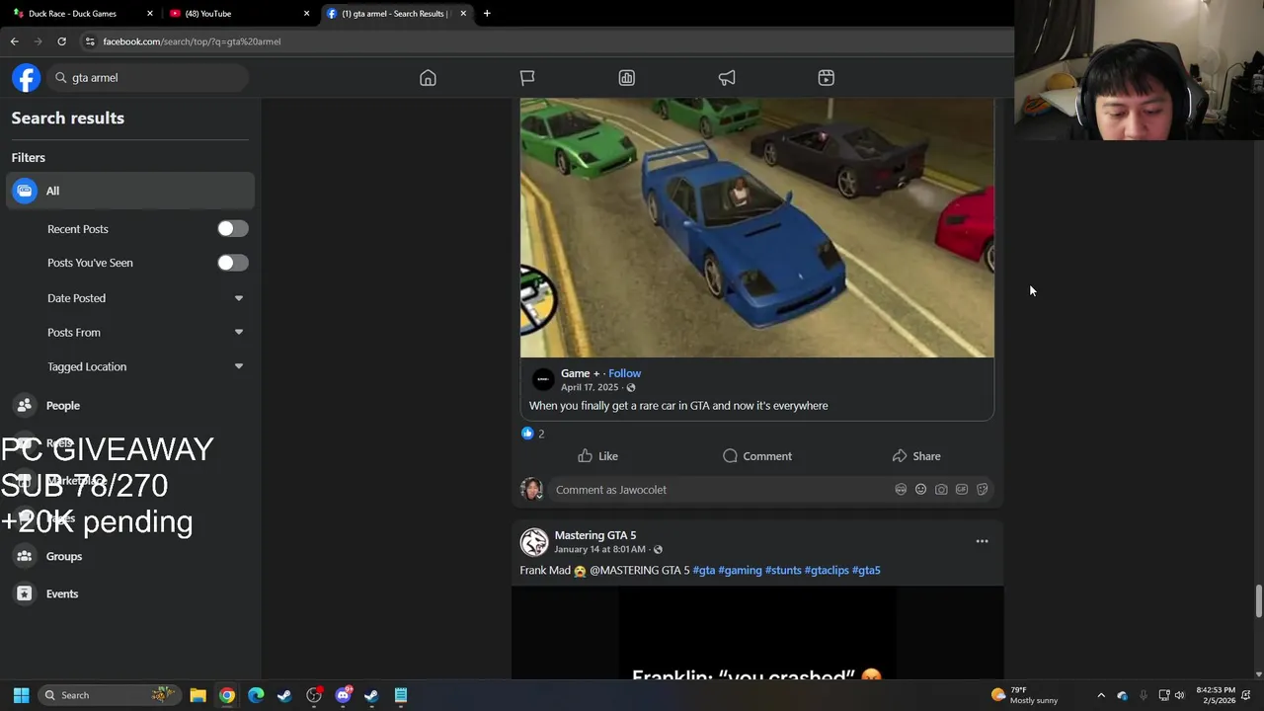Select the Groups filter icon
The width and height of the screenshot is (1264, 711).
(x=25, y=556)
